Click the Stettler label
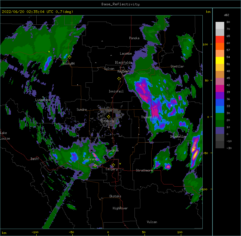Image resolution: width=241 pixels, height=236 pixels. 177,66
